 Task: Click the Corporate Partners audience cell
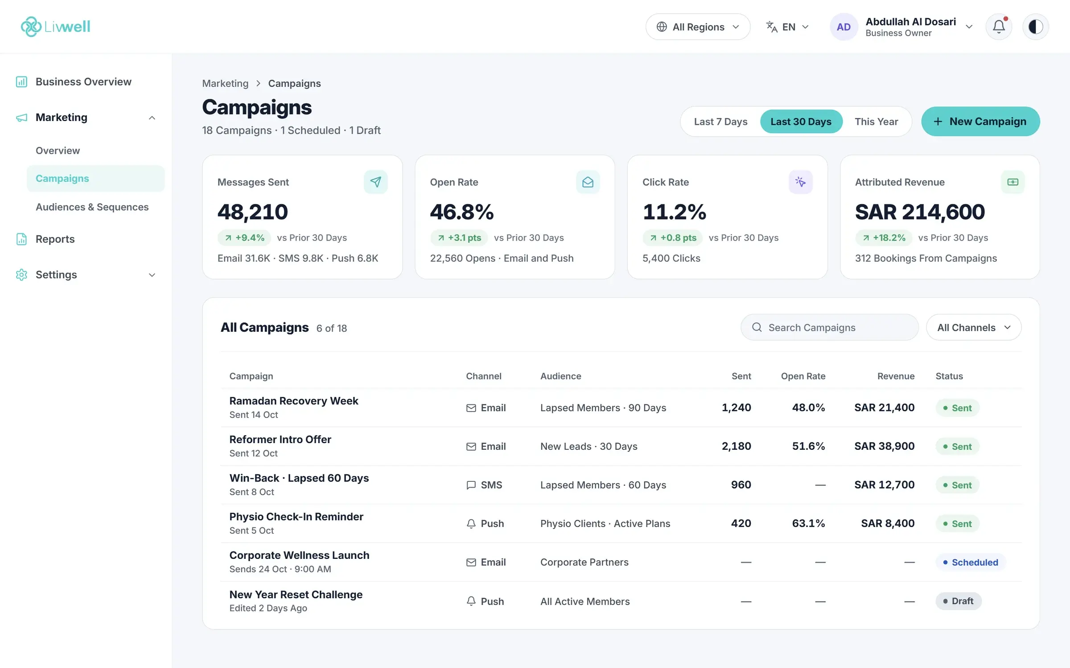pos(584,562)
